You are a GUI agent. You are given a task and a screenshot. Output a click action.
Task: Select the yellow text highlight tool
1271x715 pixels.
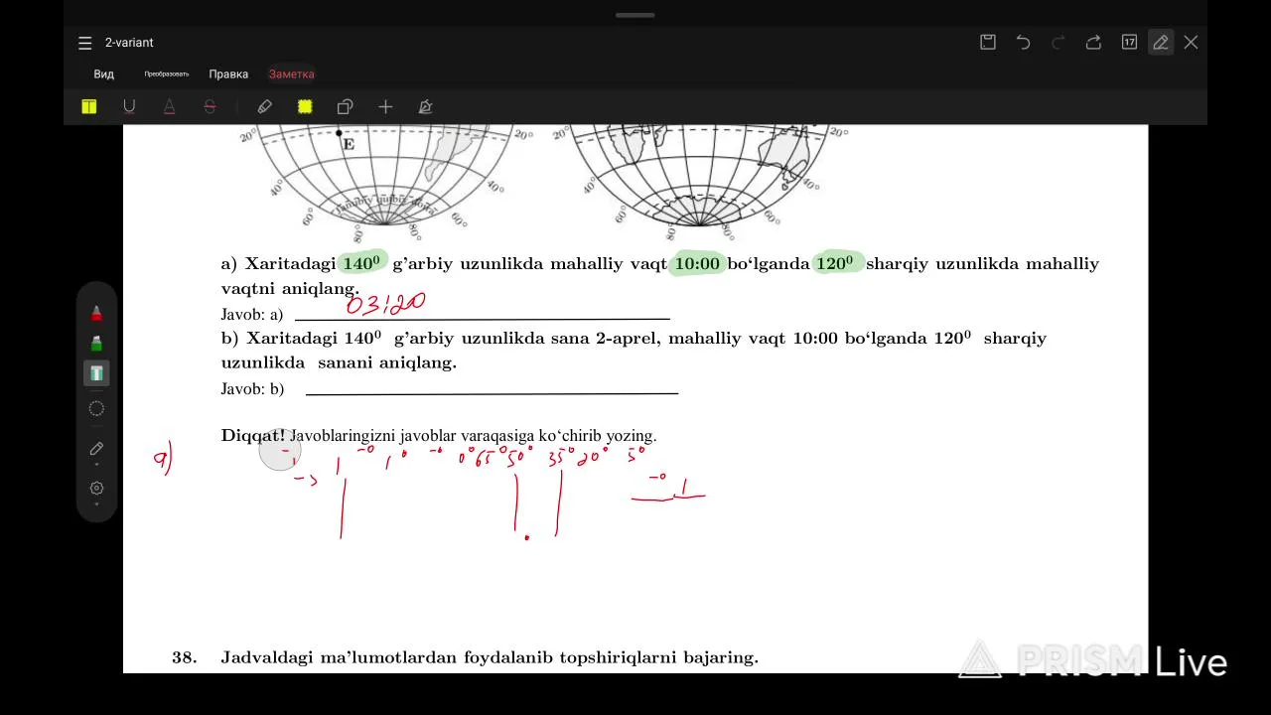(x=89, y=106)
